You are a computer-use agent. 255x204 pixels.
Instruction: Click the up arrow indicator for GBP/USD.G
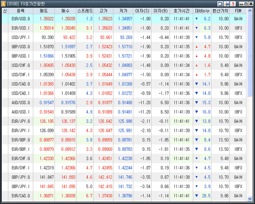point(196,47)
